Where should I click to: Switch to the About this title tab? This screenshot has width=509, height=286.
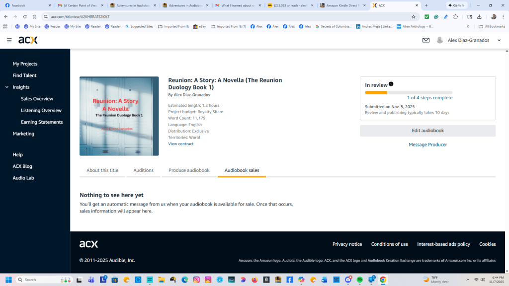click(102, 170)
